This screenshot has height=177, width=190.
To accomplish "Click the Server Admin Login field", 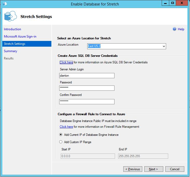I will (x=87, y=76).
